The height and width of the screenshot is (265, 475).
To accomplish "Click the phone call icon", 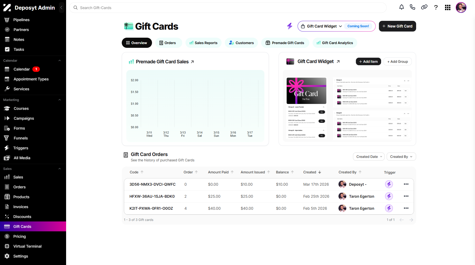I will pyautogui.click(x=412, y=7).
